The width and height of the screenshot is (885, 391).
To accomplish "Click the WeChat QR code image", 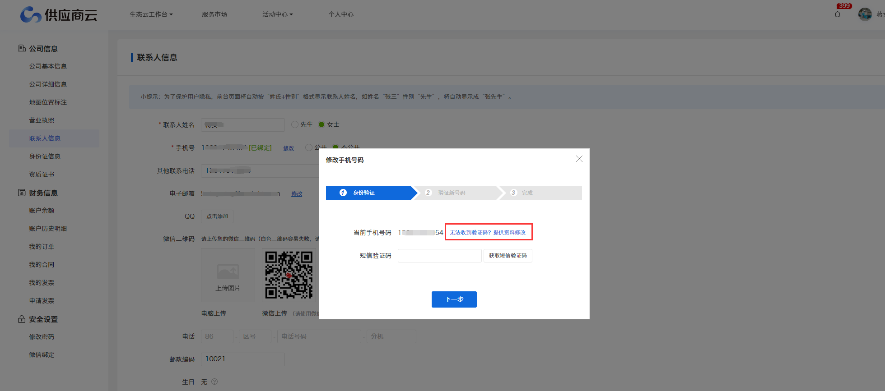I will click(289, 275).
